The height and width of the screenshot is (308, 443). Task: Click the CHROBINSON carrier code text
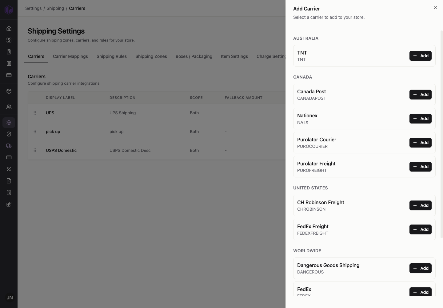(x=311, y=209)
